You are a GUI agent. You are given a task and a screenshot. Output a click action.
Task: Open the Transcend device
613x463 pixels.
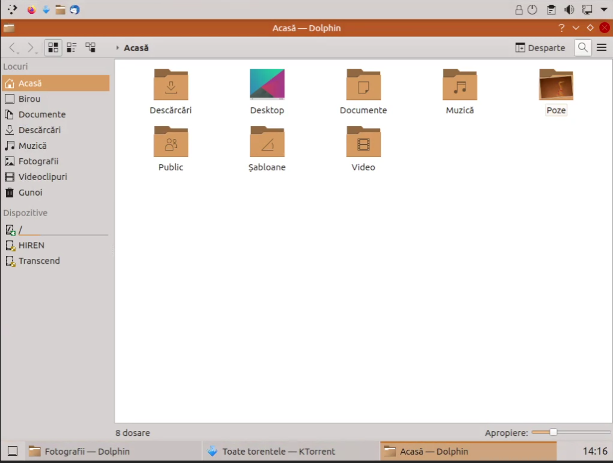click(x=56, y=261)
